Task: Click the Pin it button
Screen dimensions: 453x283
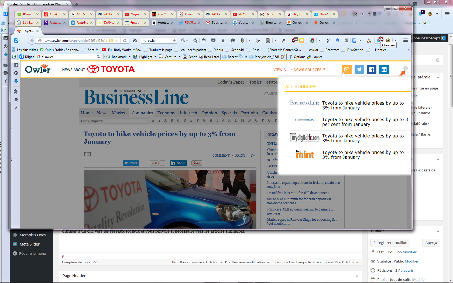Action: pos(197,163)
